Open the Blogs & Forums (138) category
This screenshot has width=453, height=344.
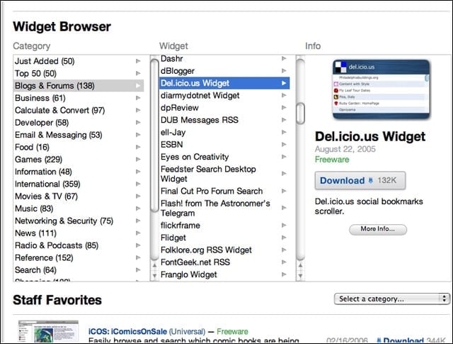coord(79,86)
